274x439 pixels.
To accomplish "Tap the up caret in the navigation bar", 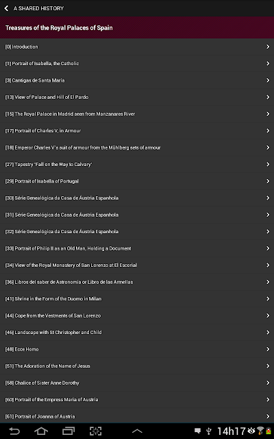I will pos(137,431).
